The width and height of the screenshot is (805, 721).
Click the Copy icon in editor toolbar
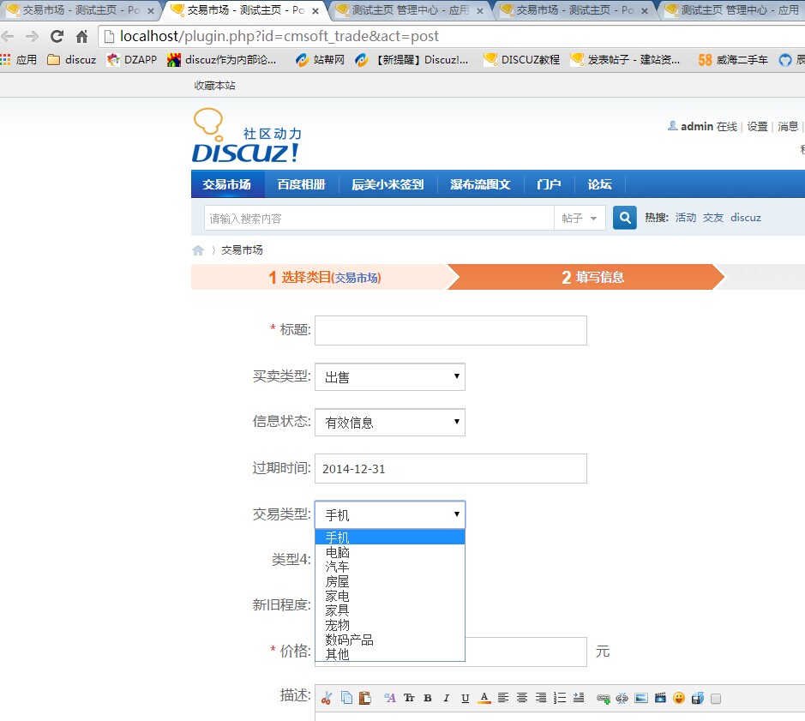click(x=346, y=698)
